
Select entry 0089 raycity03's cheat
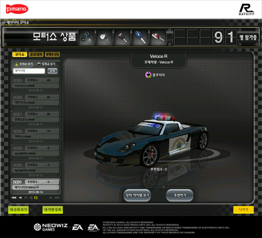click(x=36, y=153)
